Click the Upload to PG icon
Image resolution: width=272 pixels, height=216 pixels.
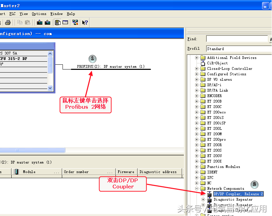point(47,22)
